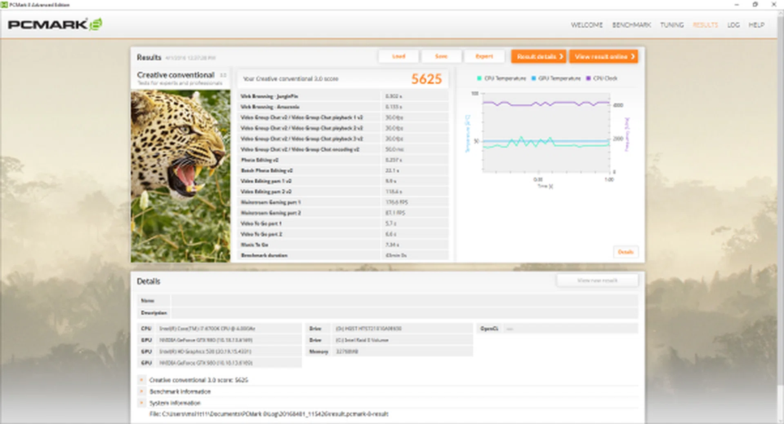Click the Load button
This screenshot has height=424, width=784.
click(x=398, y=56)
